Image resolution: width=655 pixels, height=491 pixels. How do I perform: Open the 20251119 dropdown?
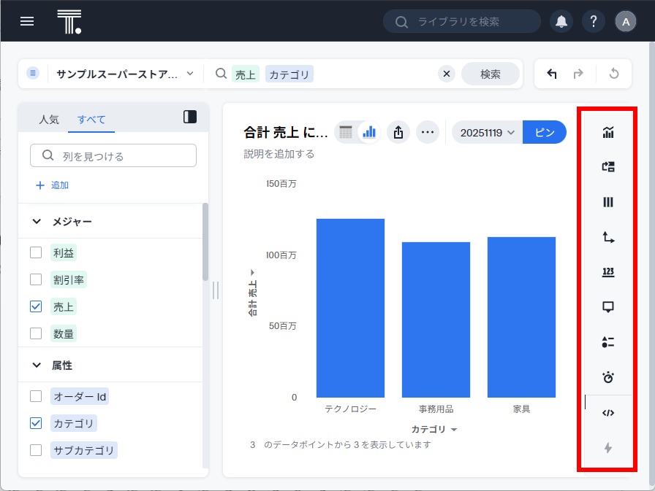[488, 133]
